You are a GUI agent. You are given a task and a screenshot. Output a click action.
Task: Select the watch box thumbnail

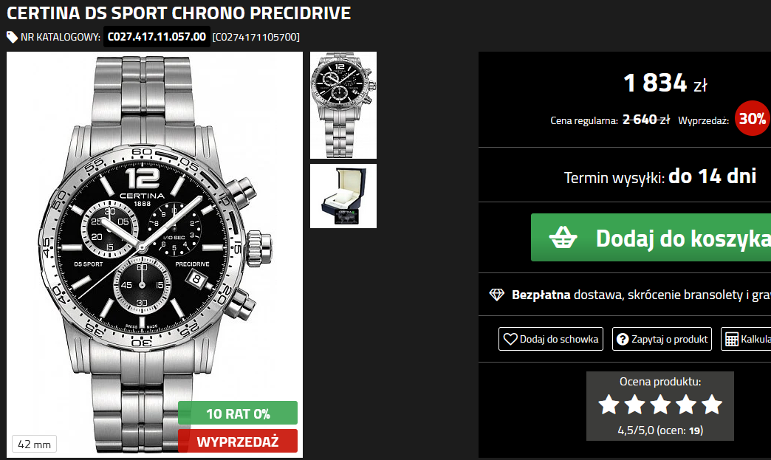pos(343,196)
